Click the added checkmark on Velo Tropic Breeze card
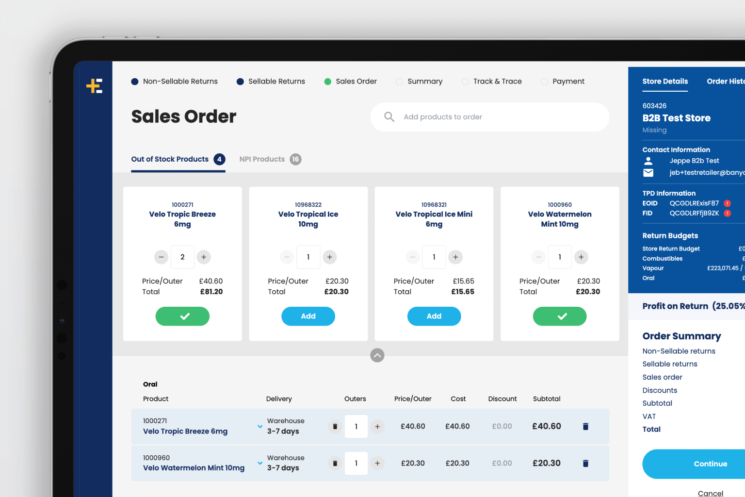Screen dimensions: 745x497 182,316
